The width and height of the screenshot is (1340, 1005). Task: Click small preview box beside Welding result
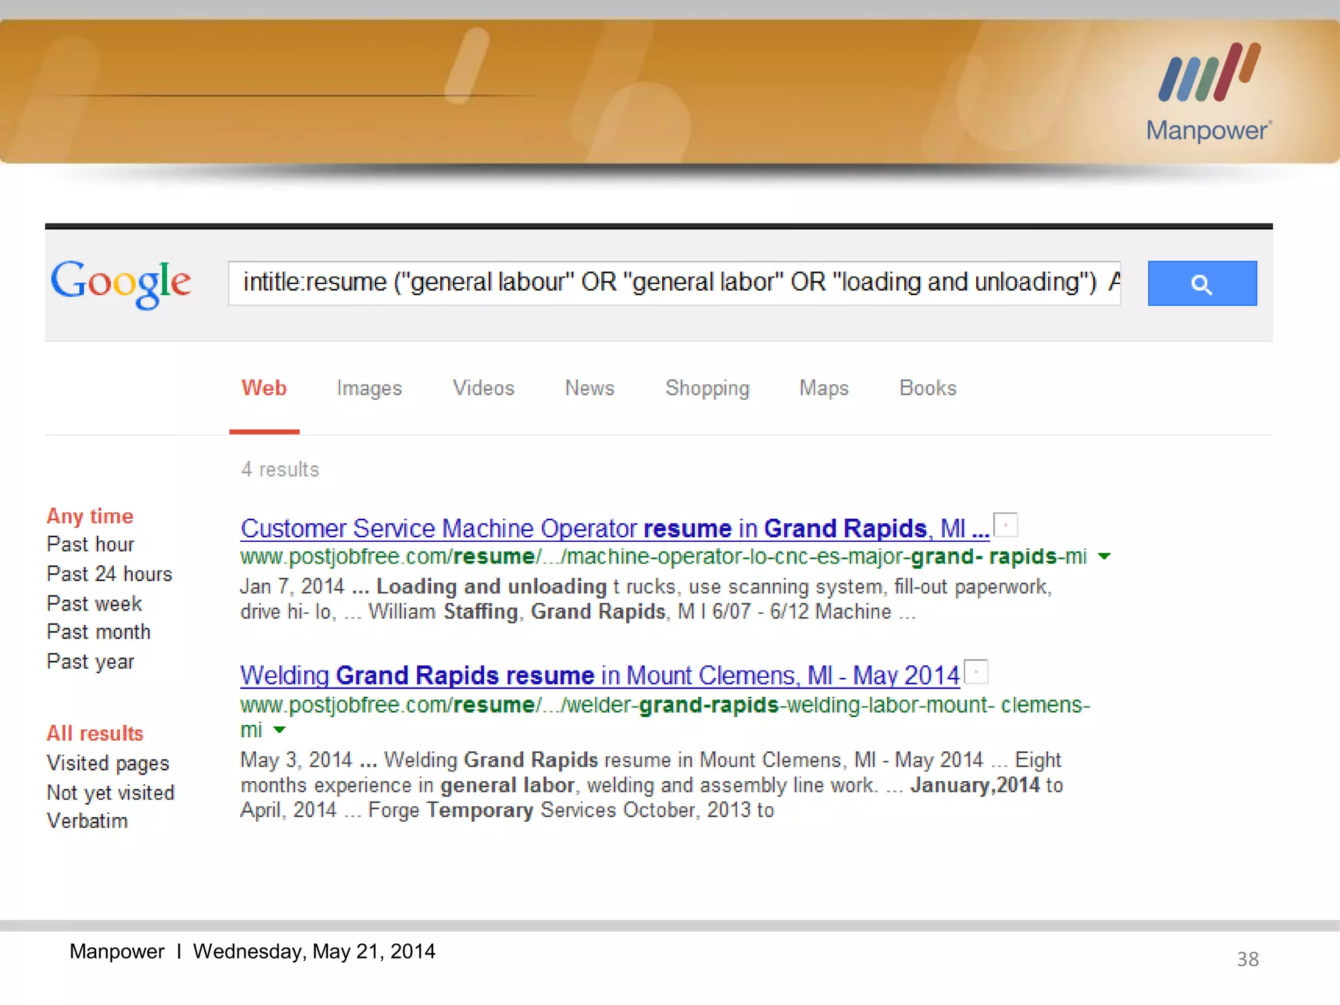pyautogui.click(x=976, y=672)
